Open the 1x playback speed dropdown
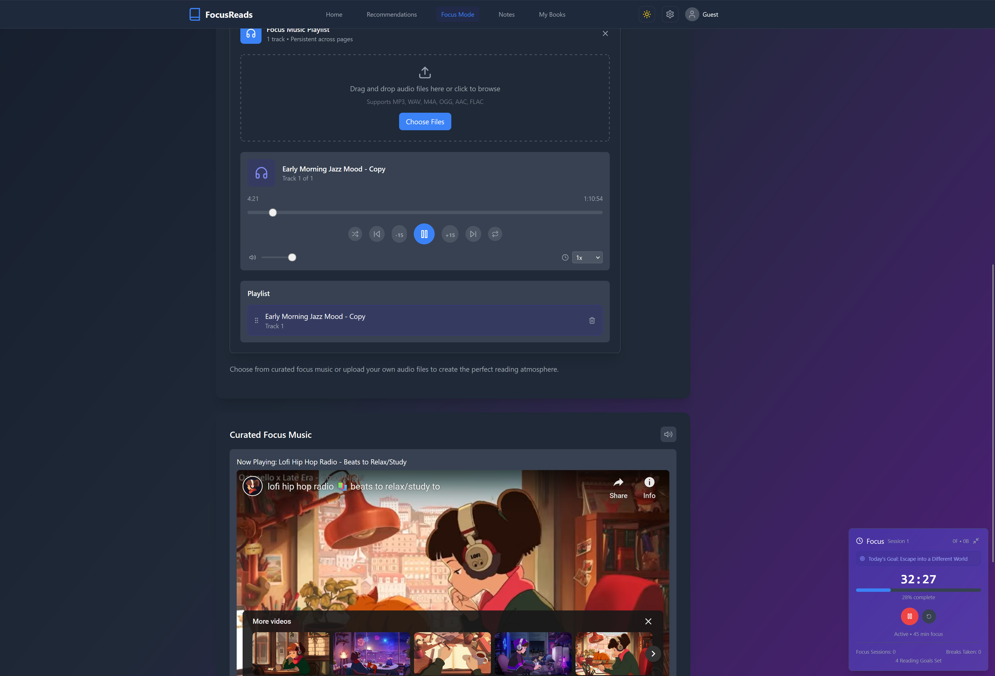This screenshot has width=995, height=676. pyautogui.click(x=587, y=257)
